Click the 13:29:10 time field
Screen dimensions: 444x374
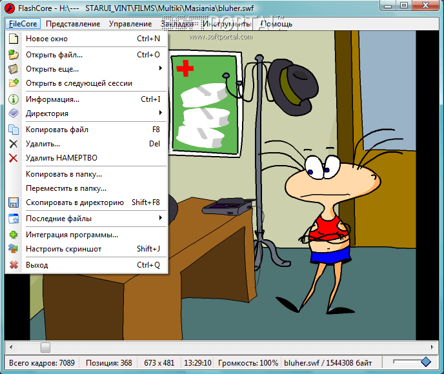coord(197,363)
